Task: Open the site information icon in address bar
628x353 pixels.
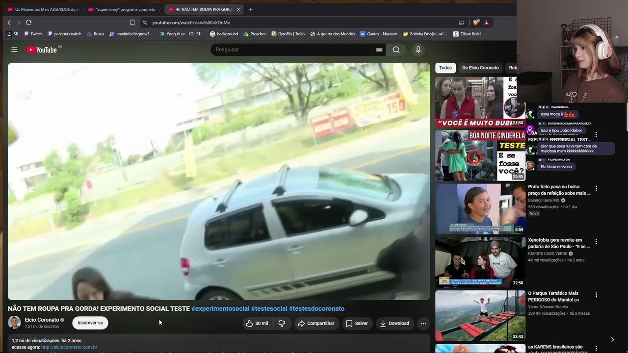Action: (x=145, y=23)
